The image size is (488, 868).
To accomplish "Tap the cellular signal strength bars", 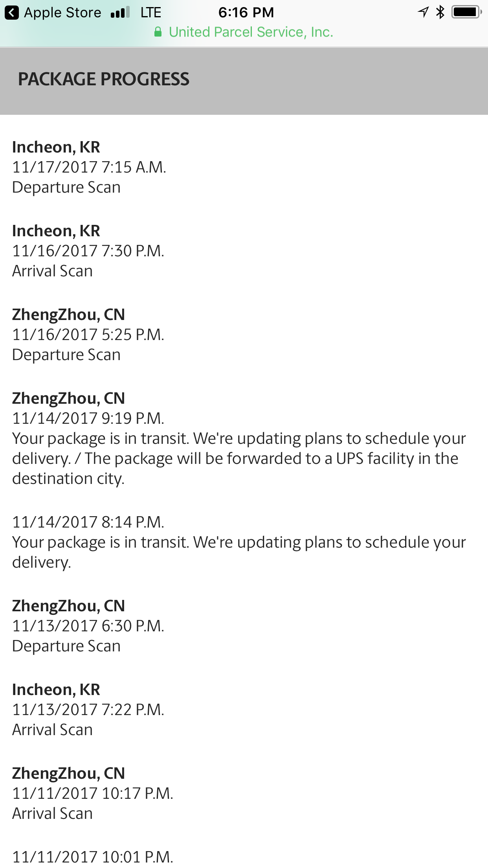I will pyautogui.click(x=120, y=13).
